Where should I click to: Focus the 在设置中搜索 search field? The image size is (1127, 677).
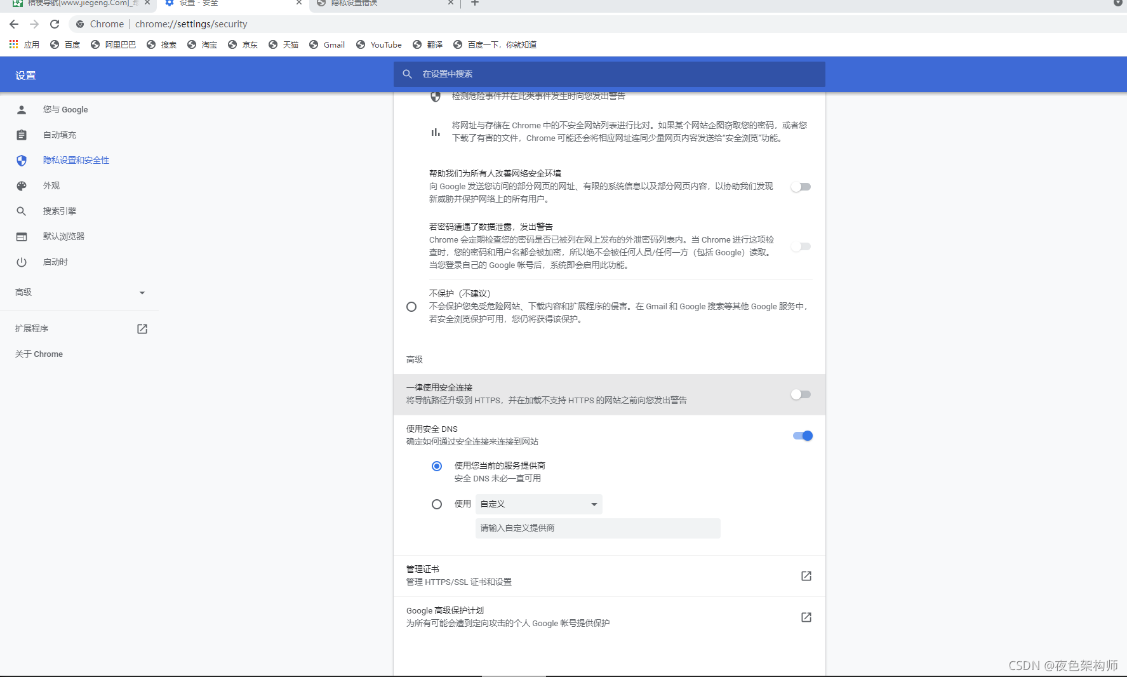(610, 74)
